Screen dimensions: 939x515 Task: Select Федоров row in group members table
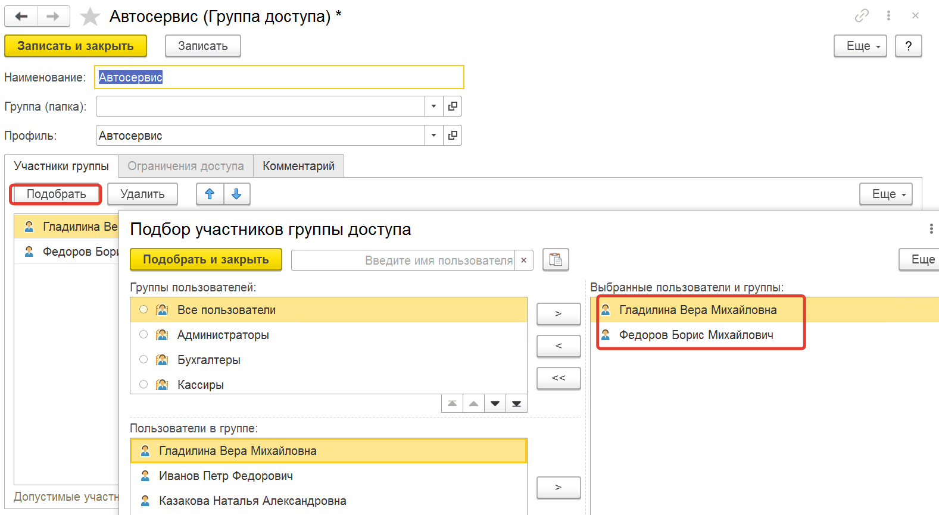click(x=67, y=252)
